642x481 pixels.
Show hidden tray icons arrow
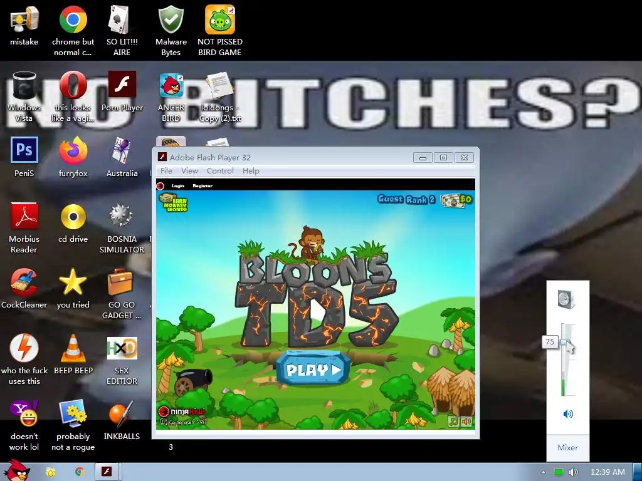544,472
